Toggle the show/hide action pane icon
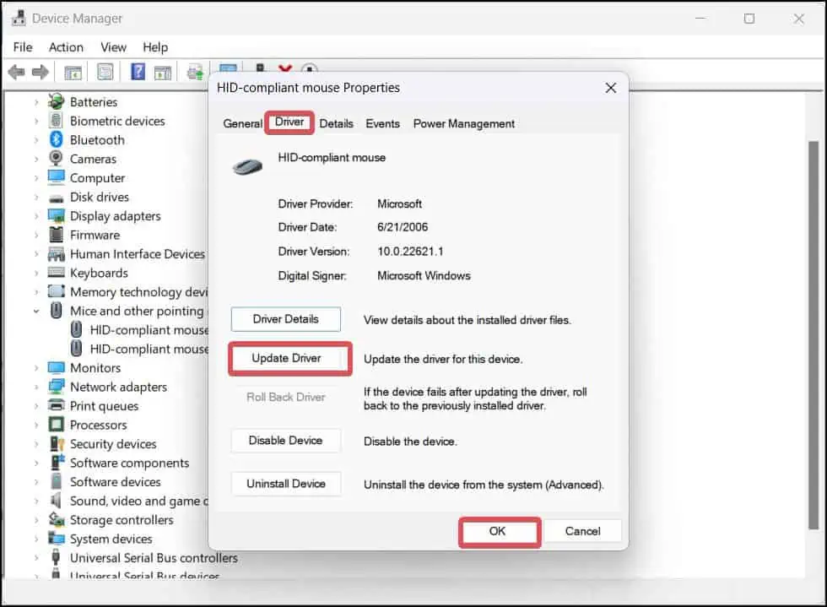Image resolution: width=827 pixels, height=607 pixels. 162,72
